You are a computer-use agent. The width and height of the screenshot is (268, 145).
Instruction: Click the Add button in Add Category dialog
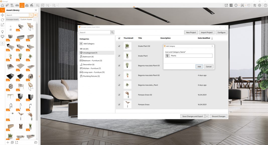click(x=199, y=66)
